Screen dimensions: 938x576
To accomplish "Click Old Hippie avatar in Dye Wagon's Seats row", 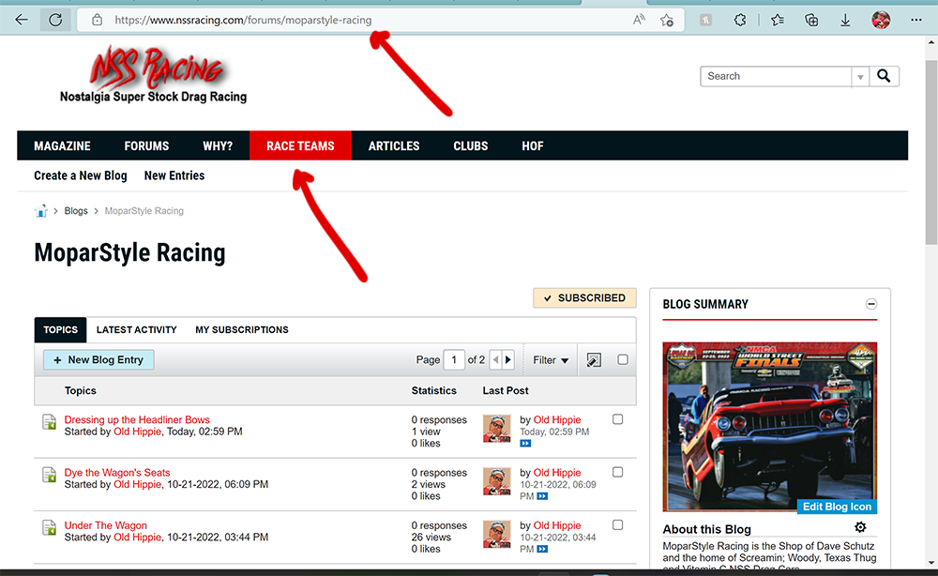I will (497, 481).
